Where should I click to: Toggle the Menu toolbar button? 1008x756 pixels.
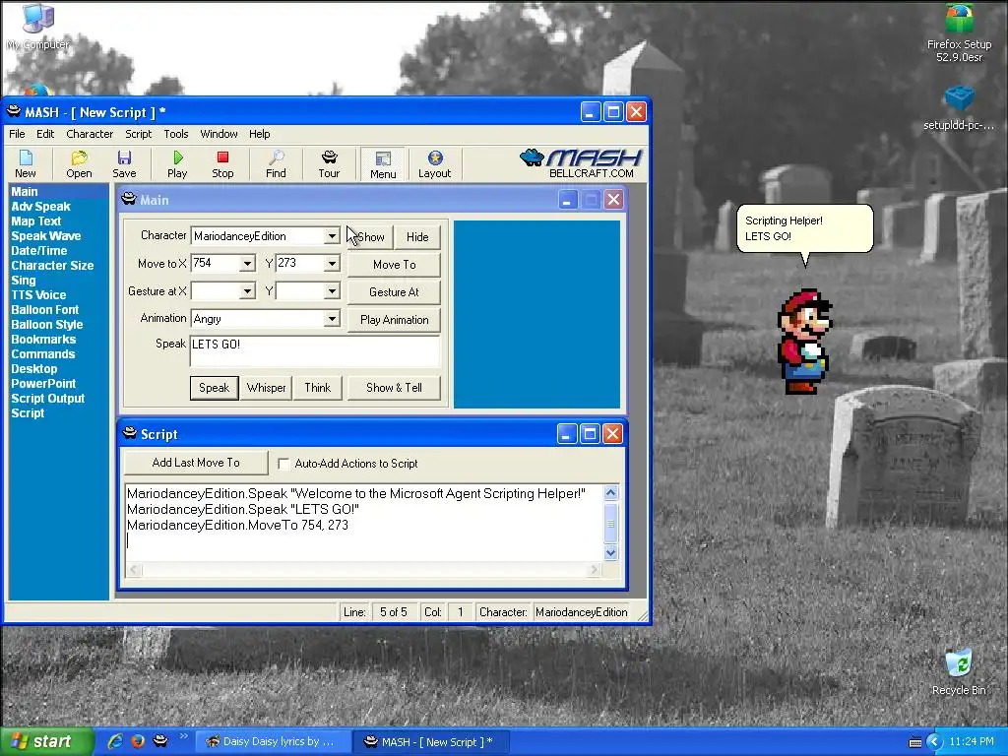383,164
